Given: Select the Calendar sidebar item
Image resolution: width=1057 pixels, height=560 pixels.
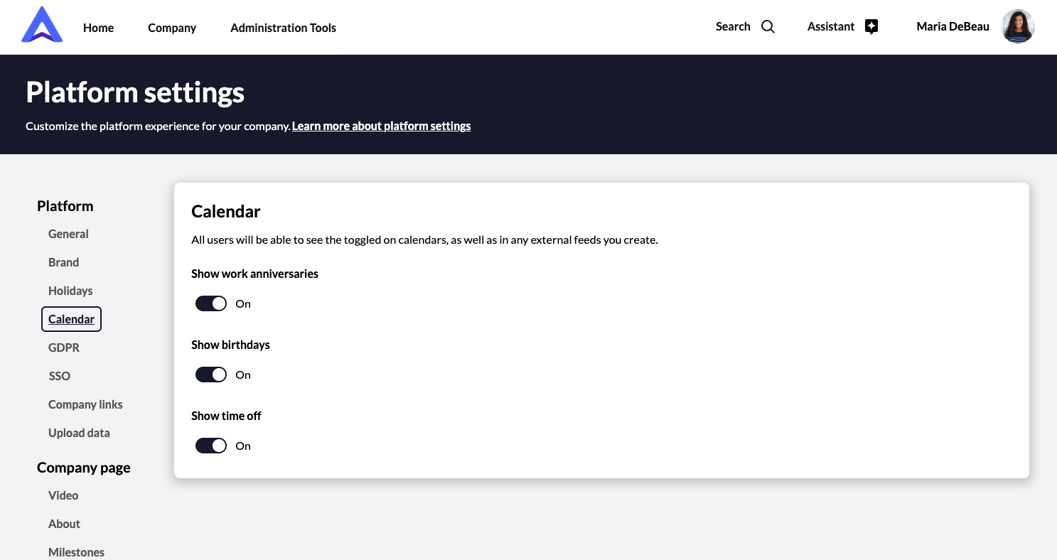Looking at the screenshot, I should [71, 319].
